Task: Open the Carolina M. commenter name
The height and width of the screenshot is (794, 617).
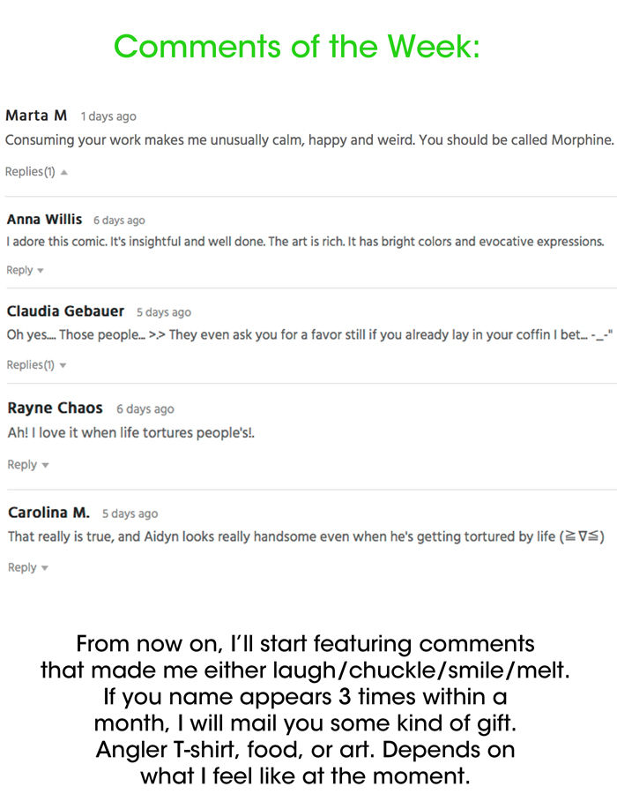Action: tap(48, 513)
